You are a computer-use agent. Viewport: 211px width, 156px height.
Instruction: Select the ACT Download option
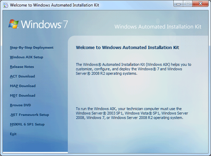click(x=22, y=76)
